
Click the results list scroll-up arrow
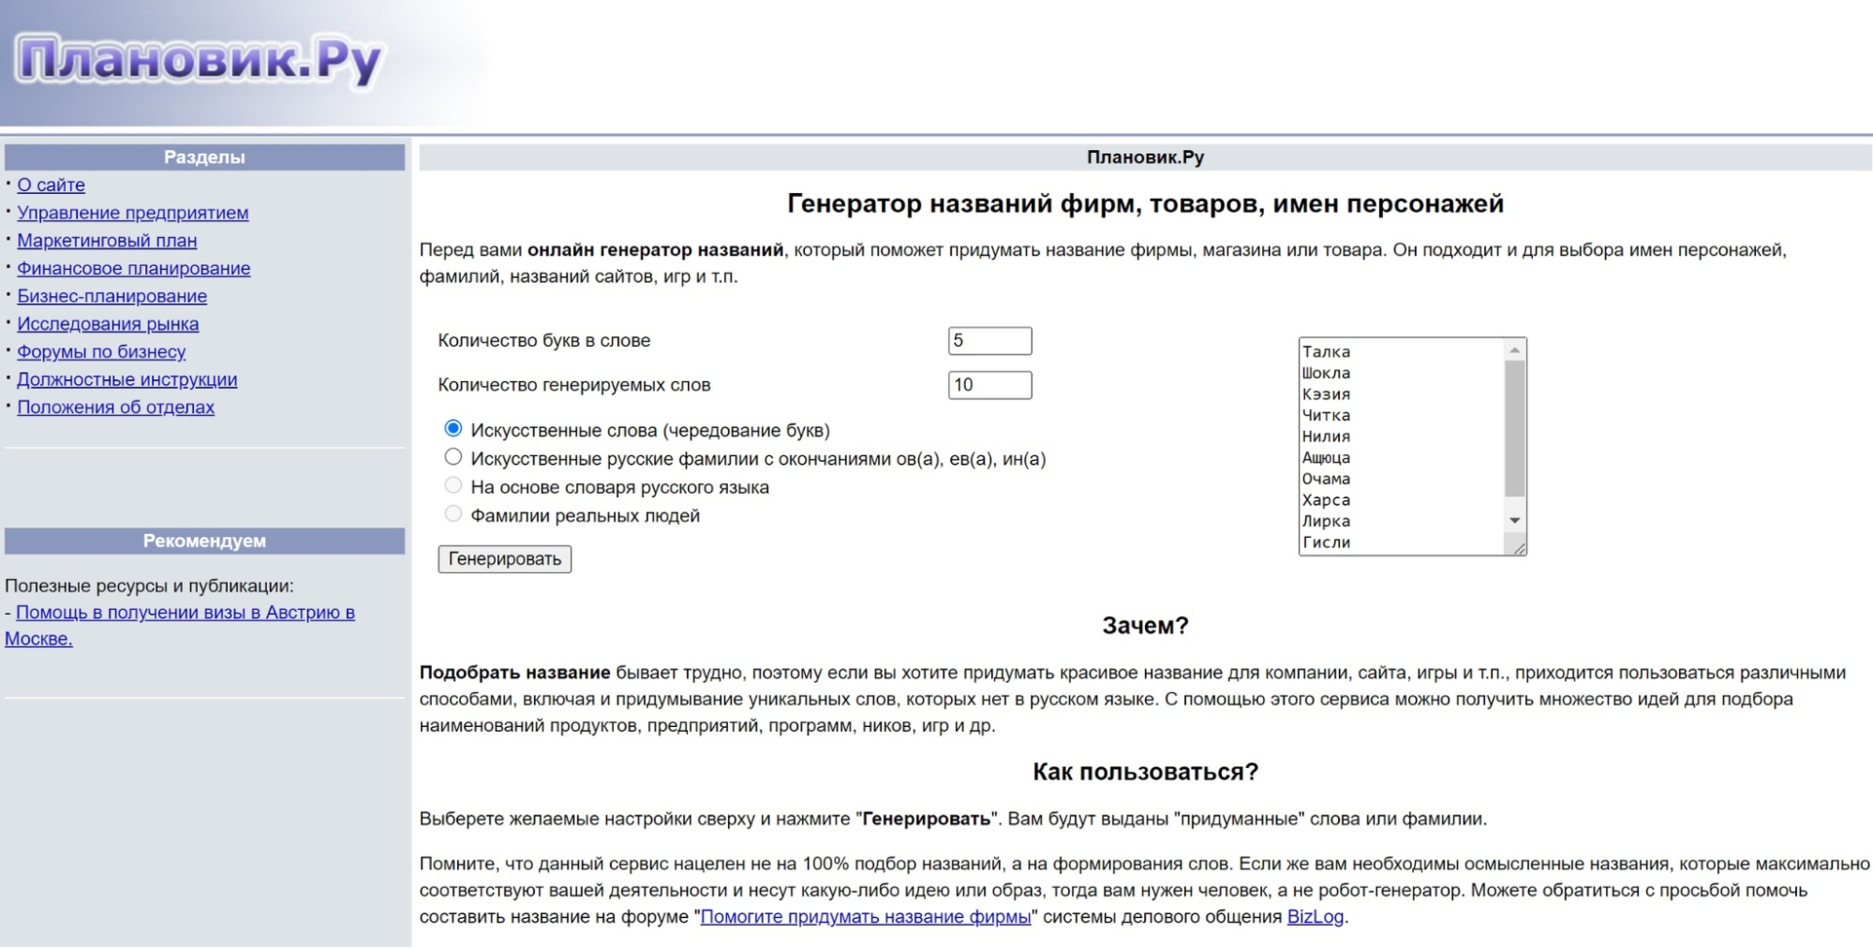click(1514, 350)
